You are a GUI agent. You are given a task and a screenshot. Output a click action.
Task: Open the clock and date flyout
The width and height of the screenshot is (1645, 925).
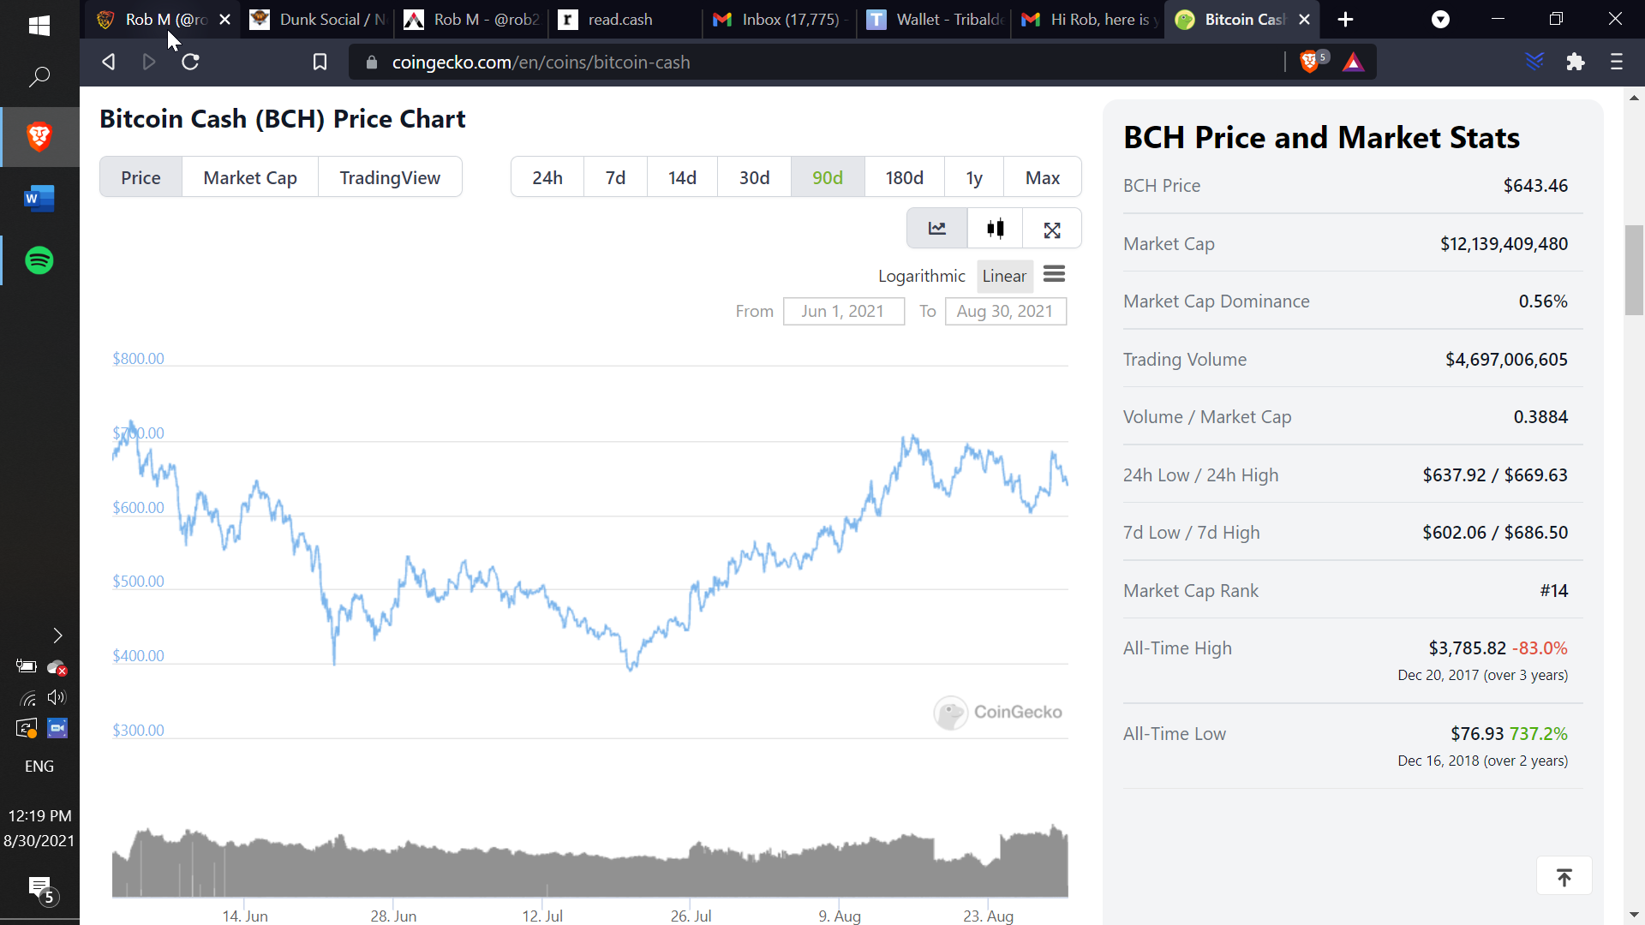pos(39,828)
